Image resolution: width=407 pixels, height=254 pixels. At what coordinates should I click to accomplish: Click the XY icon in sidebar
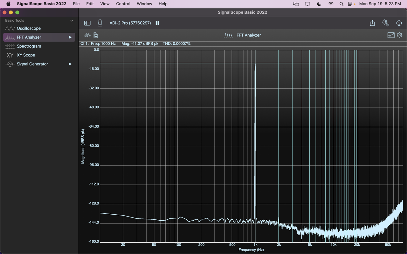pyautogui.click(x=10, y=55)
